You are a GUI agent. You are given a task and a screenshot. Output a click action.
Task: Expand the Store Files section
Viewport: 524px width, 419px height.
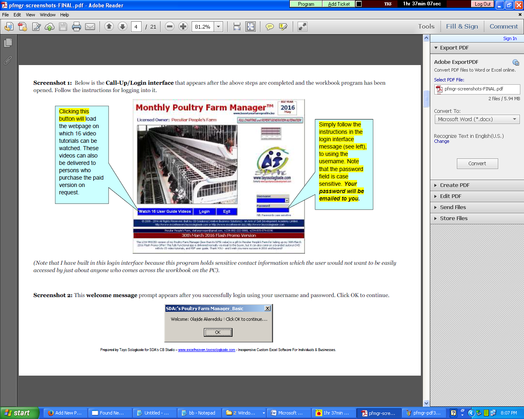pos(477,219)
